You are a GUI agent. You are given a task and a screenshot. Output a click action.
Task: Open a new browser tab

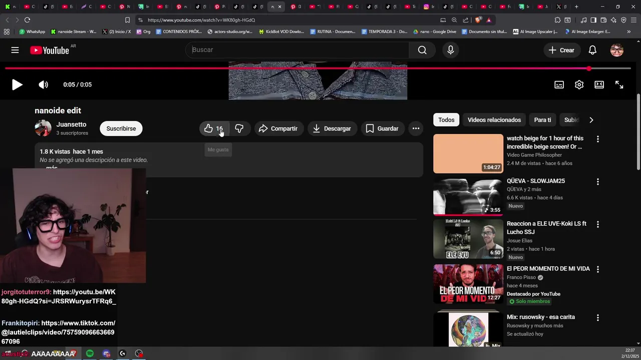(x=576, y=6)
